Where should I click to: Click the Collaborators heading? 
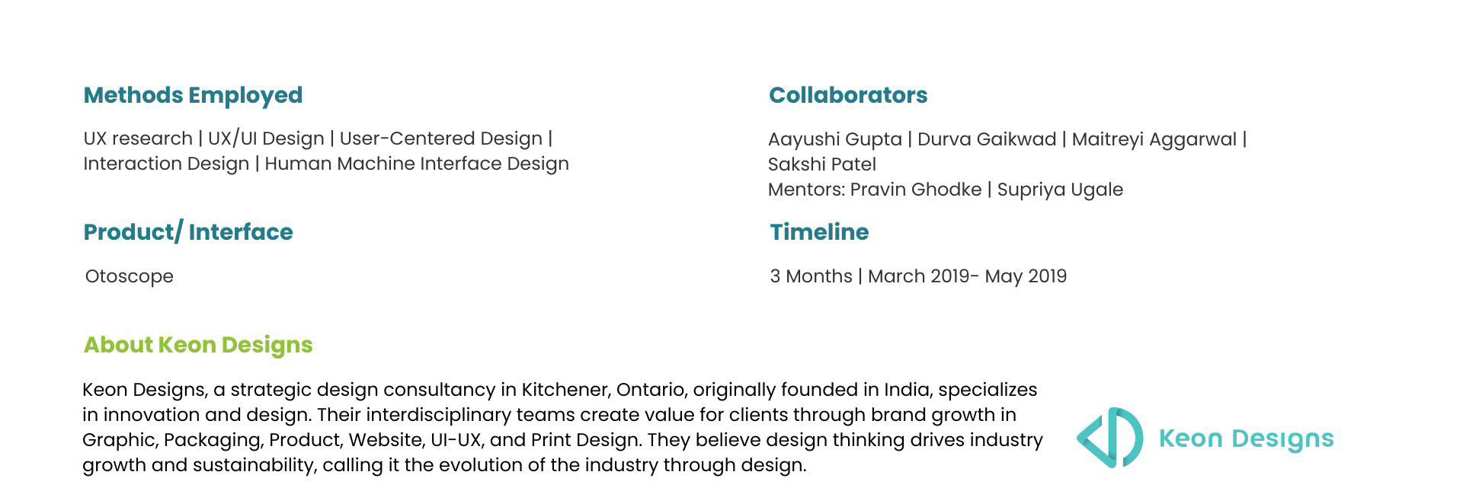tap(847, 95)
